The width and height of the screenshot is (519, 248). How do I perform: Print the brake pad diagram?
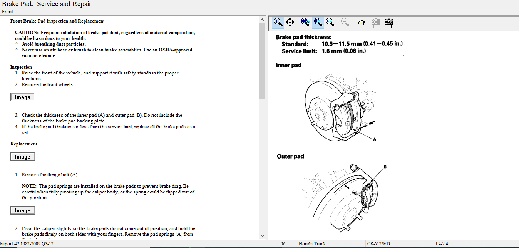pyautogui.click(x=361, y=22)
